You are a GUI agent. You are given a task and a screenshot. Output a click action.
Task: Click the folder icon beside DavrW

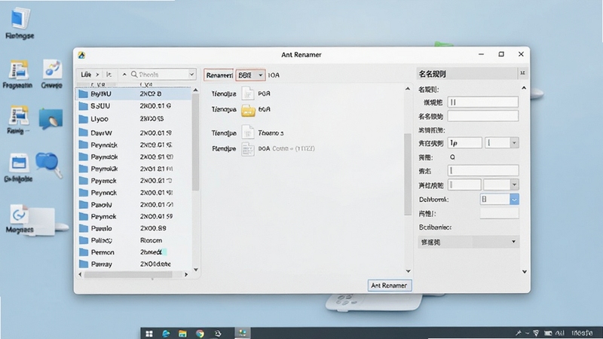(84, 133)
